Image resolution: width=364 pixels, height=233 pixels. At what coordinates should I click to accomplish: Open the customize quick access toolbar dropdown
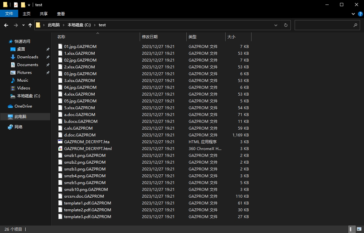click(29, 5)
